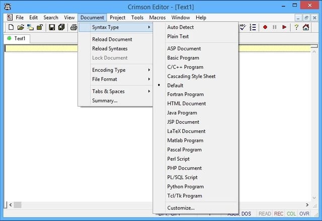Click the REC status bar indicator

[279, 214]
